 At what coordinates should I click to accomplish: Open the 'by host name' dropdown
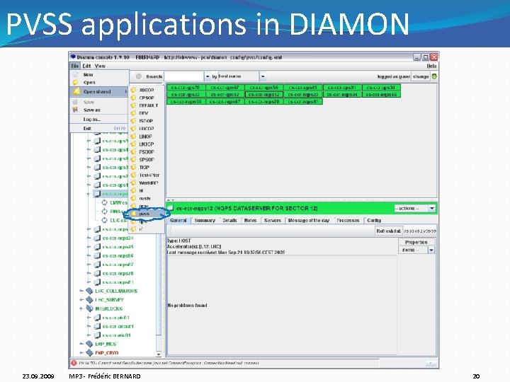263,76
